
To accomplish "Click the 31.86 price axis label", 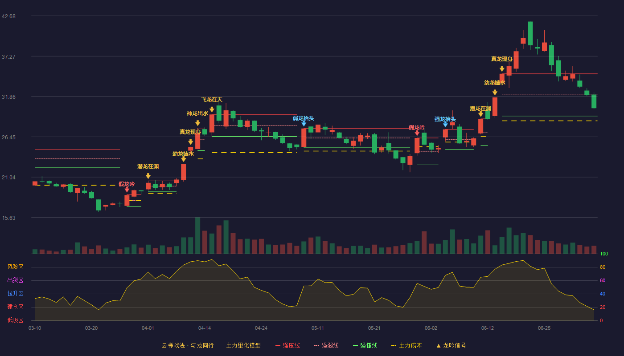I will tap(8, 97).
